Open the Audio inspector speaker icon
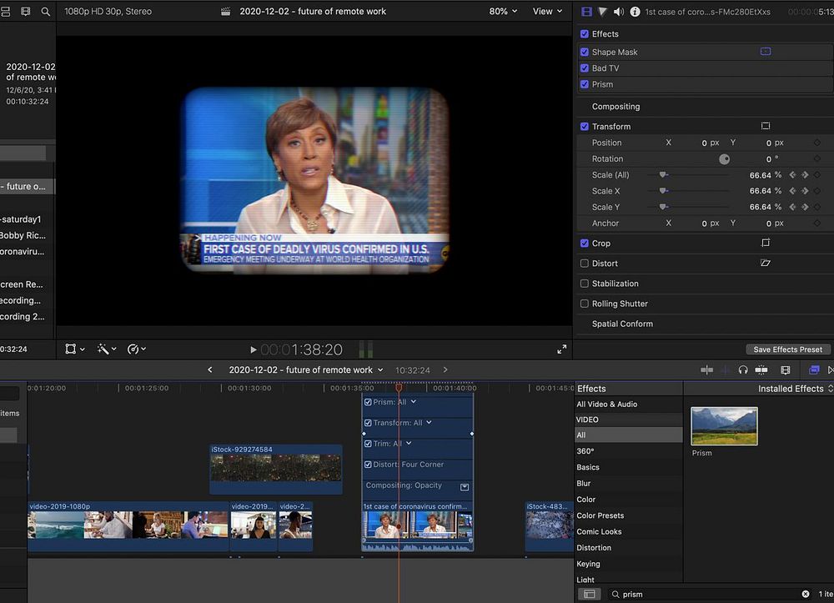 (x=618, y=12)
